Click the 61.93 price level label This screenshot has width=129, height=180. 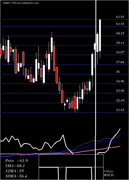(x=120, y=17)
